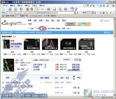
Task: Click the pink butterfly-like toolbar icon
Action: [42, 9]
